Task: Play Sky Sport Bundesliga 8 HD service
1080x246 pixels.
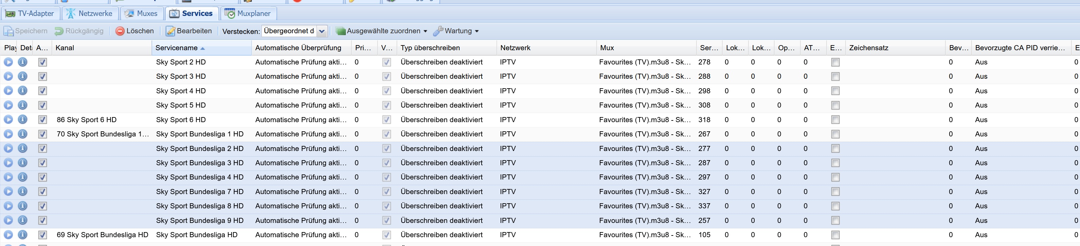Action: [x=8, y=206]
